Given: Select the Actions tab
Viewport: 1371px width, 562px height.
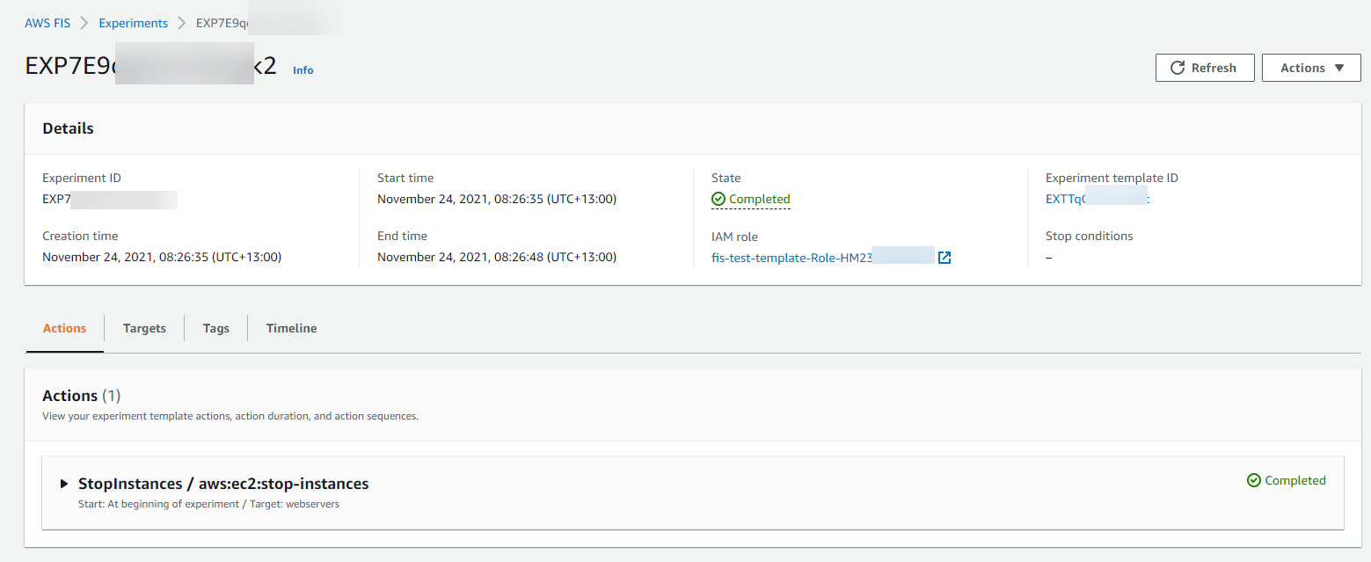Looking at the screenshot, I should 65,328.
